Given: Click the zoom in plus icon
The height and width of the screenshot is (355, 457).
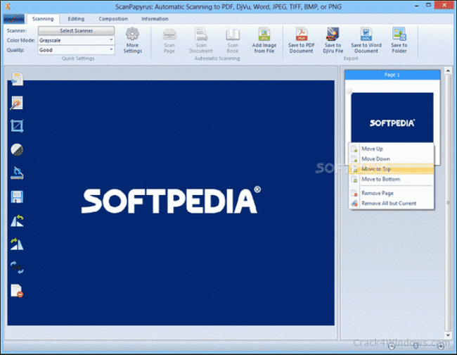Looking at the screenshot, I should [x=441, y=346].
